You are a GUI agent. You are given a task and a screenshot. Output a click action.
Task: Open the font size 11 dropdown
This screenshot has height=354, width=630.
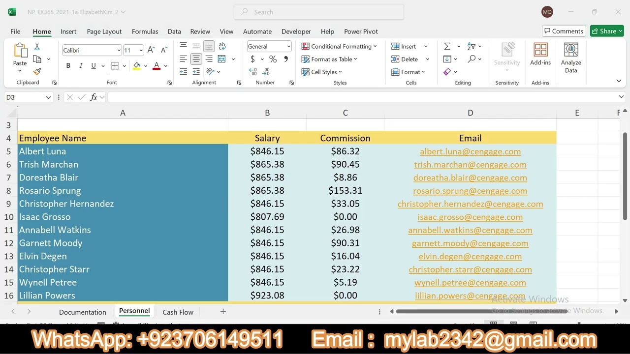coord(141,50)
